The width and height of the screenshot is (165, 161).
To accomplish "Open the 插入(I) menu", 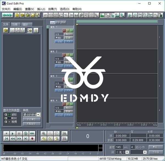I will pos(41,9).
